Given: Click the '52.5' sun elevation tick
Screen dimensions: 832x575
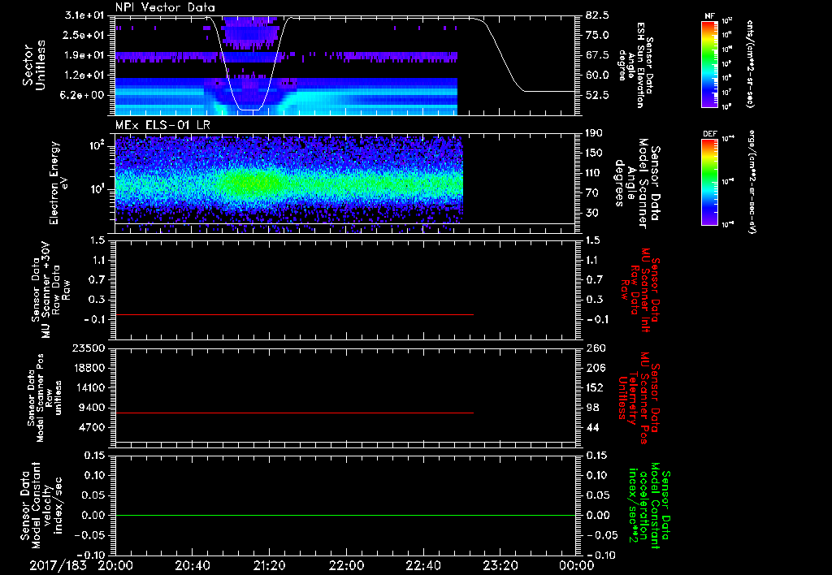Looking at the screenshot, I should tap(597, 95).
